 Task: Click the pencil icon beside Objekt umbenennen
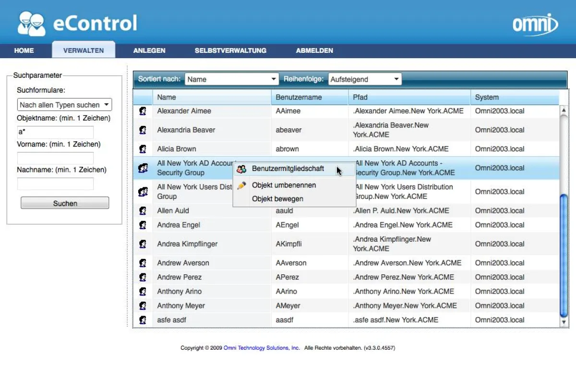pos(241,185)
